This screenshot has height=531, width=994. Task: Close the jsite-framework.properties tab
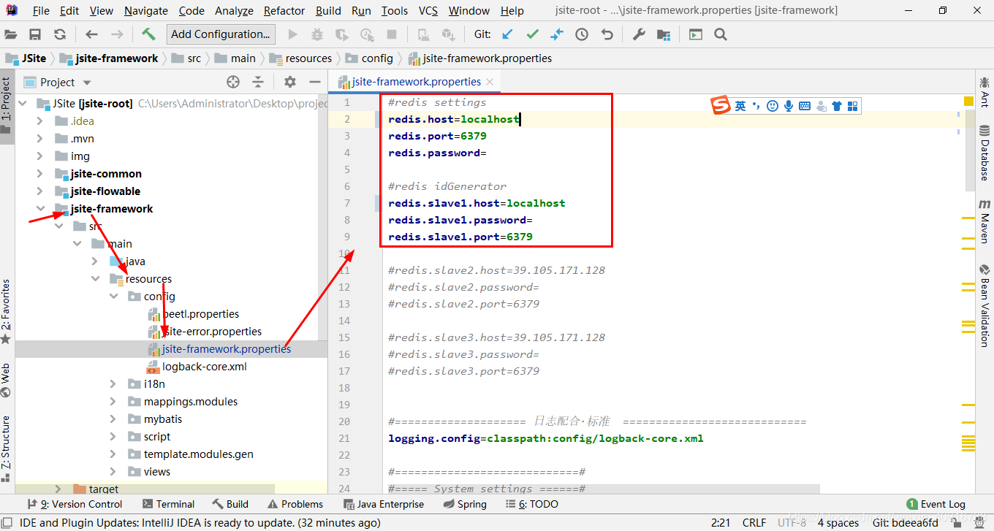(490, 83)
